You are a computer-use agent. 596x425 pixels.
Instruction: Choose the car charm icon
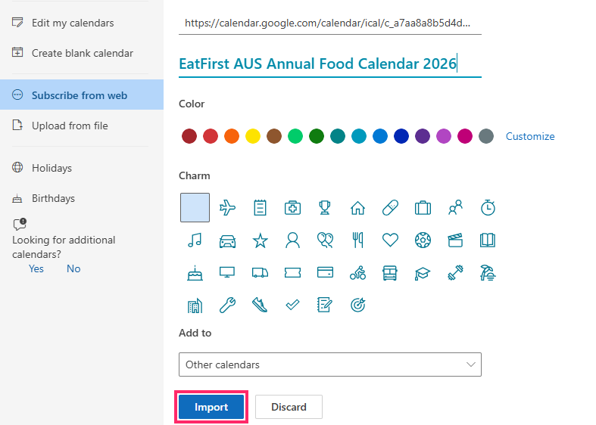coord(227,240)
